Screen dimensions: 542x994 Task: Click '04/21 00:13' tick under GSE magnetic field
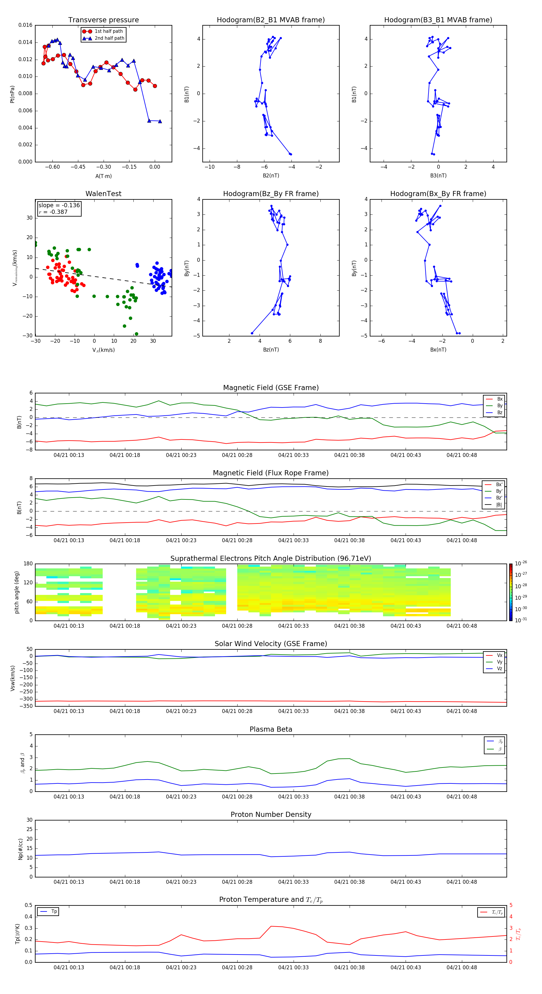pyautogui.click(x=69, y=455)
